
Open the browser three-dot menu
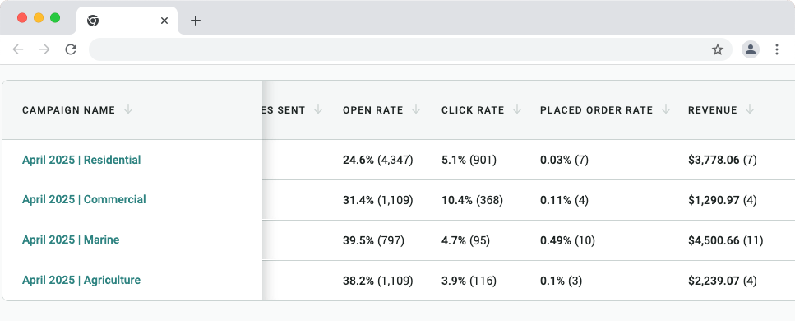pos(777,49)
